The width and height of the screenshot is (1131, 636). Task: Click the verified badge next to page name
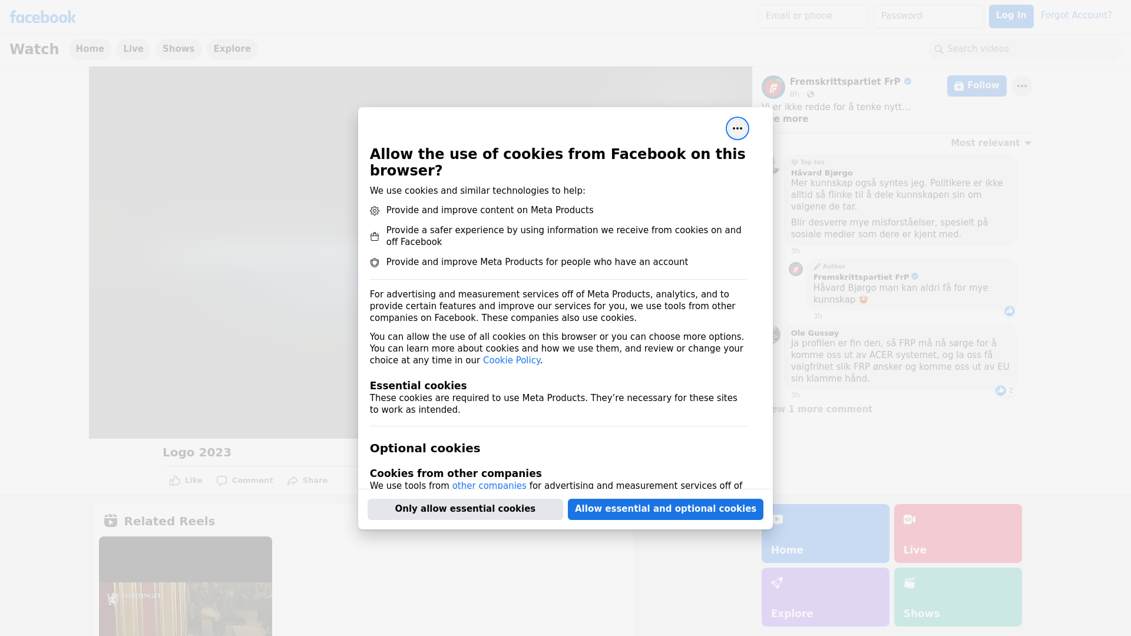tap(908, 82)
